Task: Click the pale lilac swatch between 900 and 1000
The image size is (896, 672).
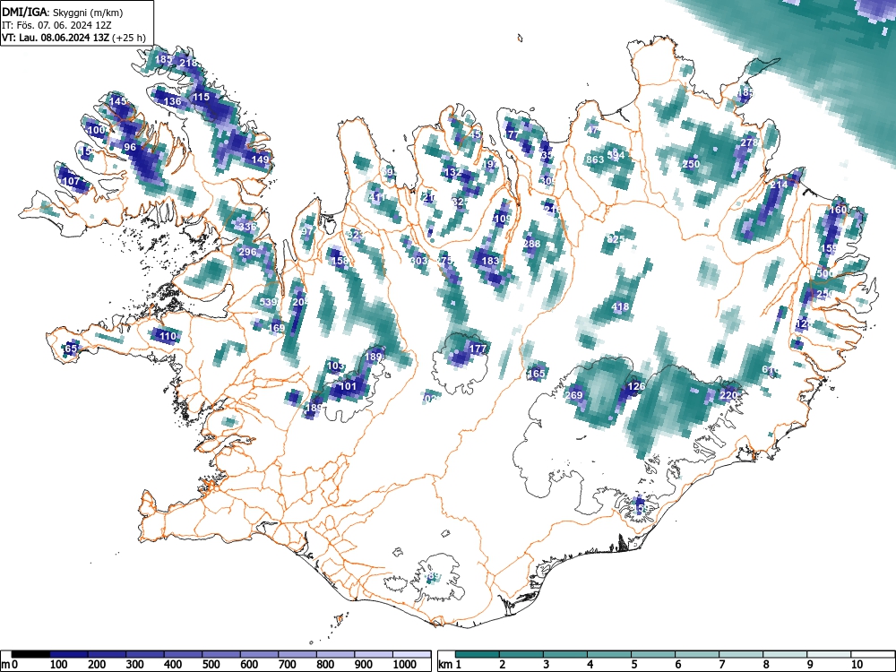Action: click(374, 654)
